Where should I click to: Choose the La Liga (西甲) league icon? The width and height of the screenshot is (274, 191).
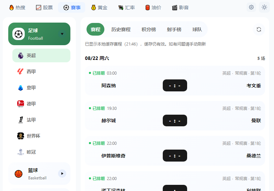tap(21, 72)
